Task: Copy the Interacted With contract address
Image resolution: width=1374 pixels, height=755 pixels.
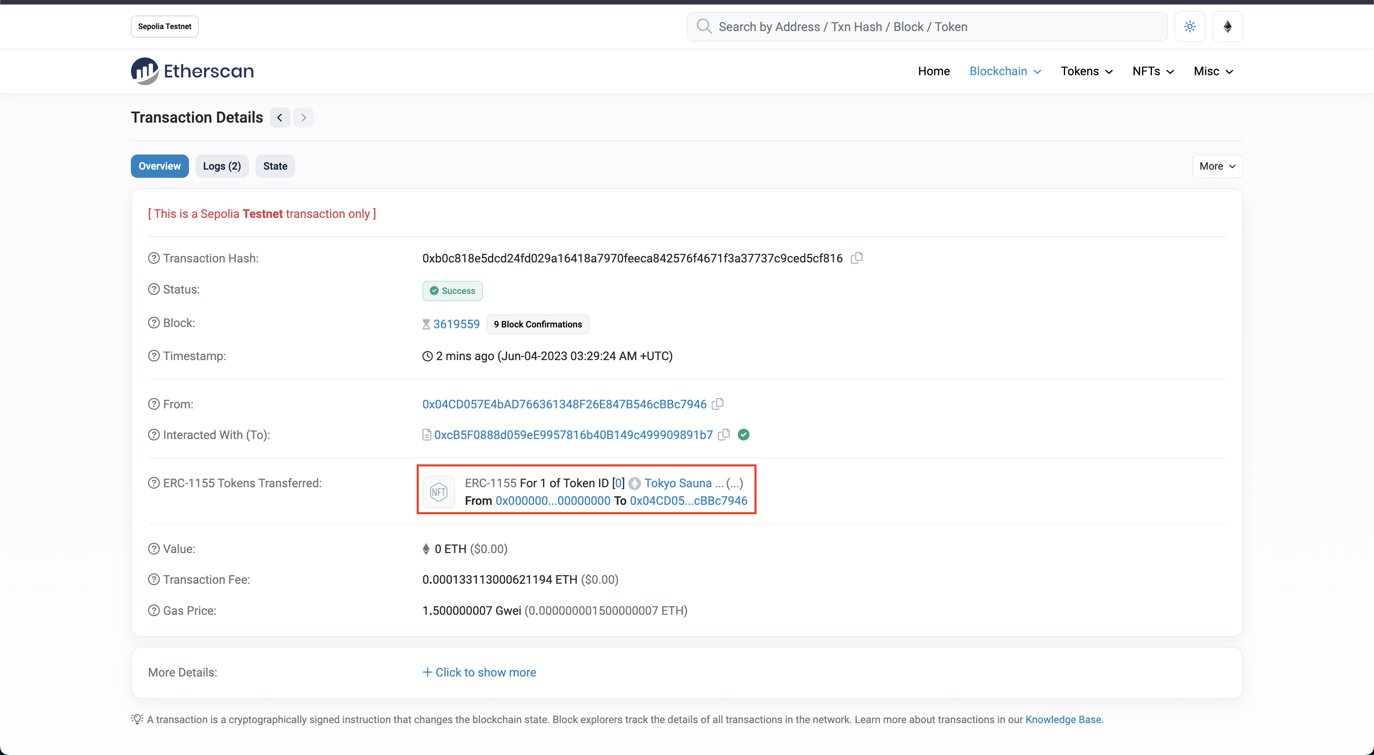Action: coord(724,435)
